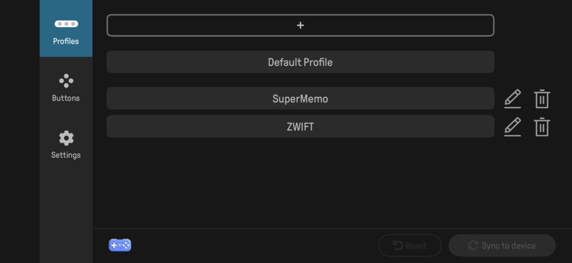Open the Settings gear icon
572x263 pixels.
[x=66, y=138]
